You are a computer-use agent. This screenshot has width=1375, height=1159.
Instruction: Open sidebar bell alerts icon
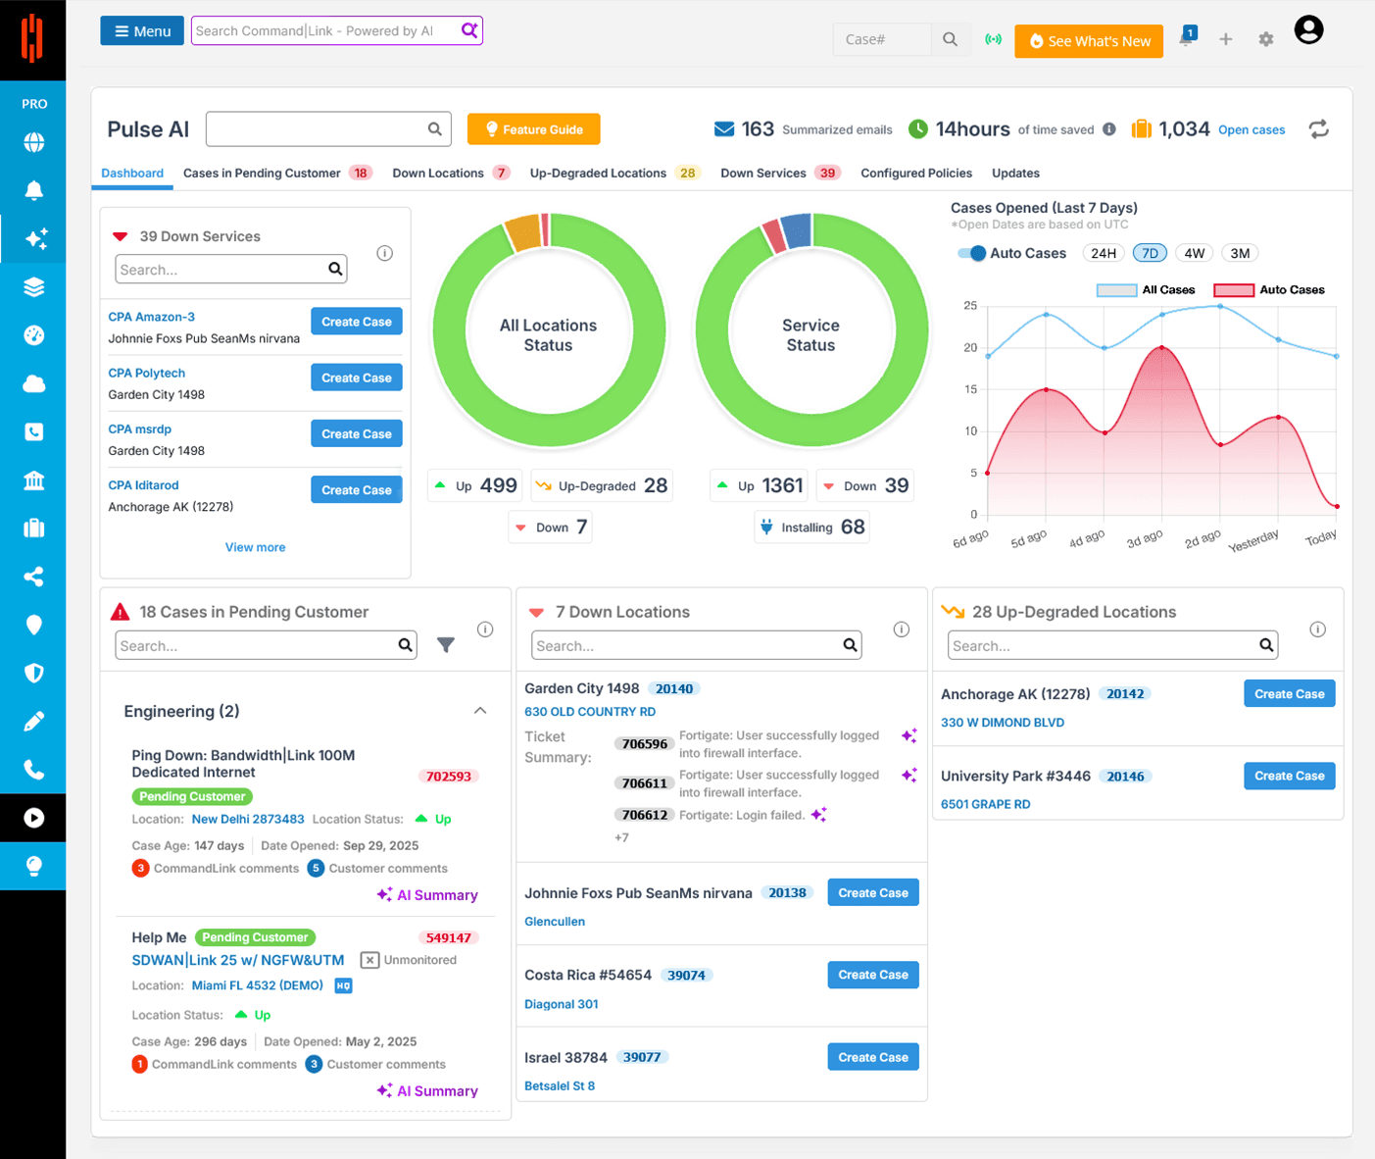click(33, 190)
